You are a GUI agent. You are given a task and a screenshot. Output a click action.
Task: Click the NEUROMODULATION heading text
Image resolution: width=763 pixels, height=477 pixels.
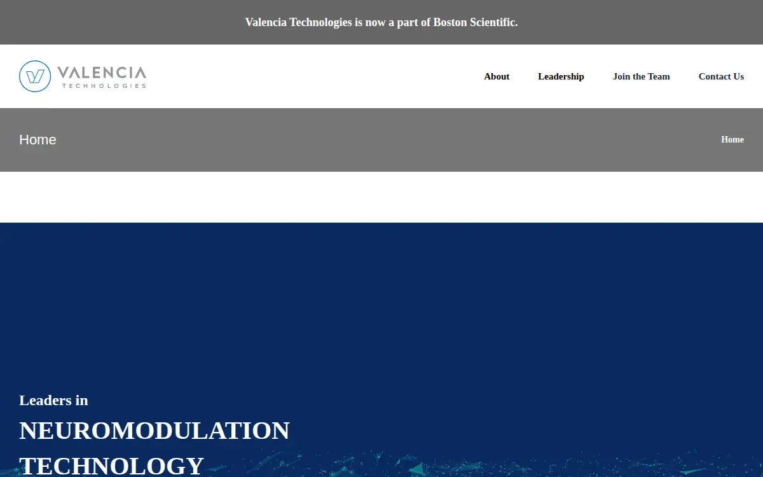tap(155, 431)
